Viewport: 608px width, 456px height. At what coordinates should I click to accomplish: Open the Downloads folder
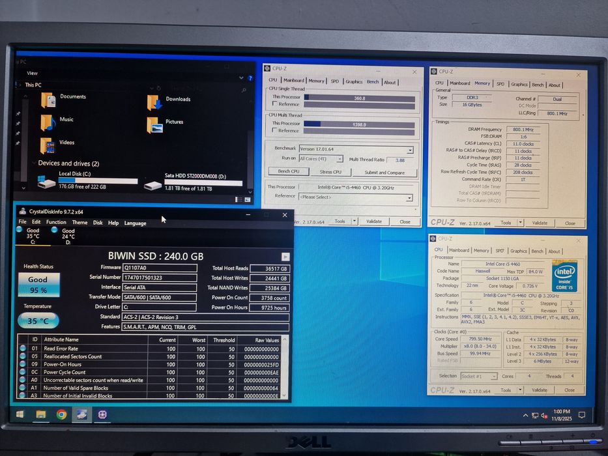tap(169, 103)
